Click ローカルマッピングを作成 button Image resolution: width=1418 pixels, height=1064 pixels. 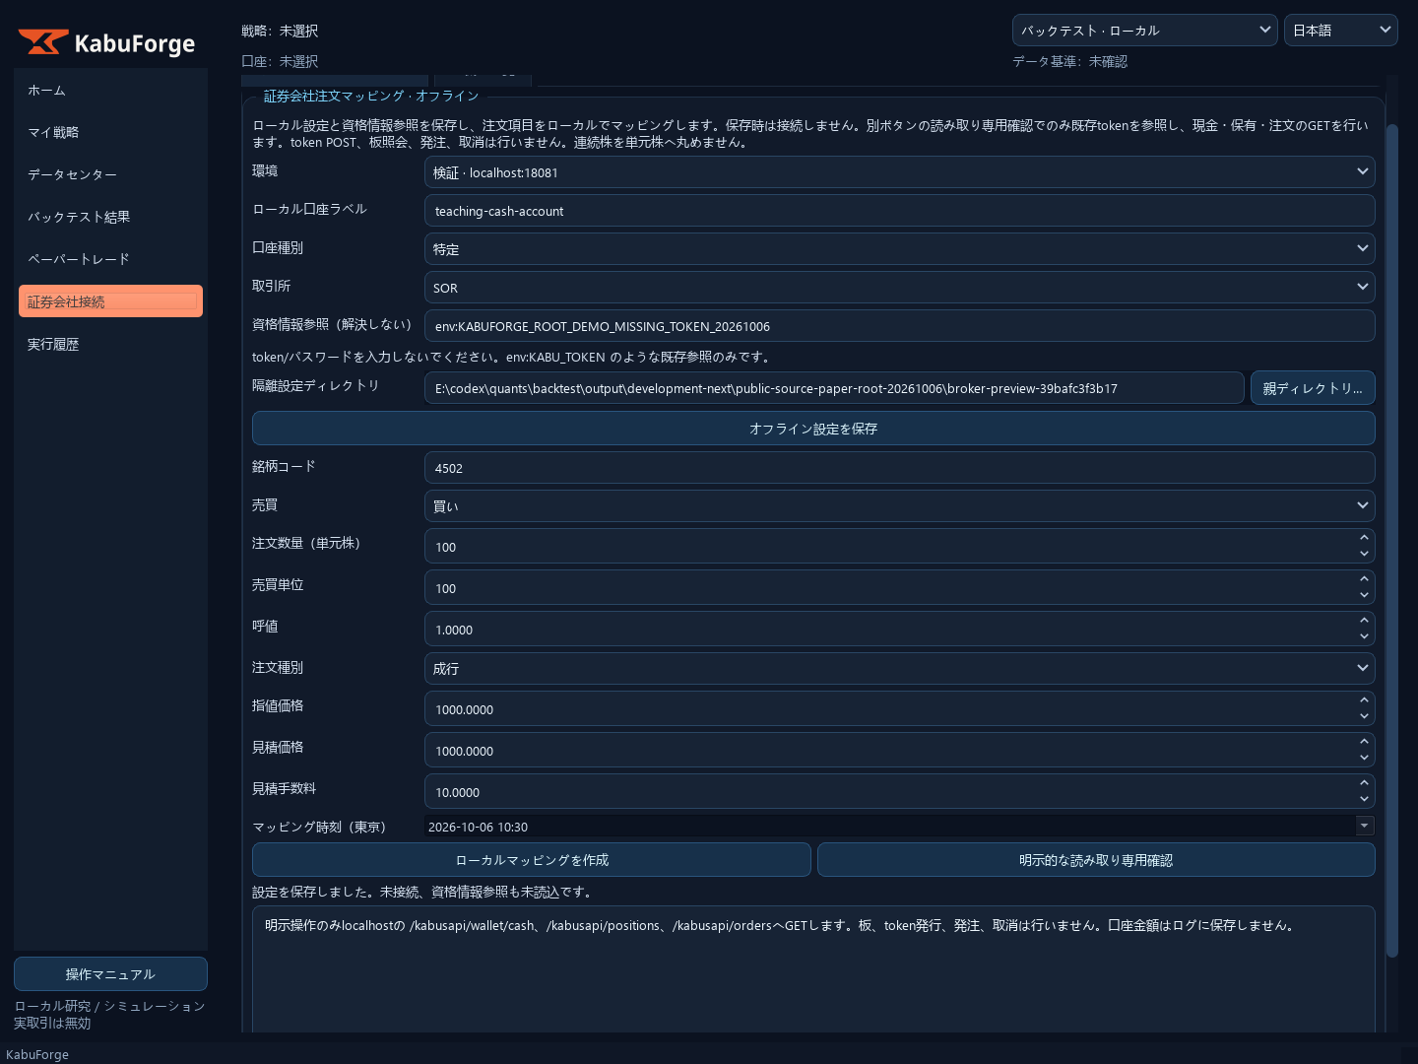pyautogui.click(x=532, y=860)
